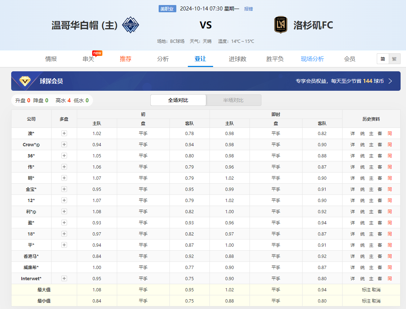The image size is (406, 309).
Task: Open the 进球数 tab
Action: tap(238, 59)
